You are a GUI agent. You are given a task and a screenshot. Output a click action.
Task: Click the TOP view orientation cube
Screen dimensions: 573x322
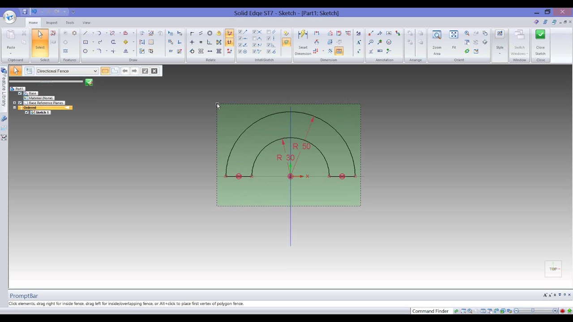pos(553,269)
